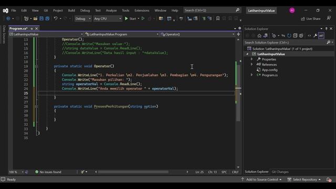Pin the Solution Explorer panel (auto hide)

[x=326, y=28]
